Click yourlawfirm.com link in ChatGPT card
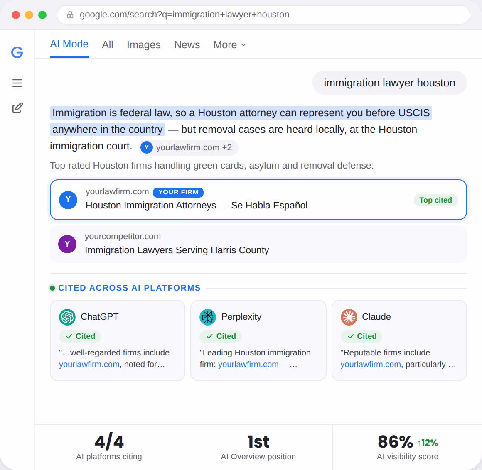This screenshot has width=482, height=470. tap(89, 364)
